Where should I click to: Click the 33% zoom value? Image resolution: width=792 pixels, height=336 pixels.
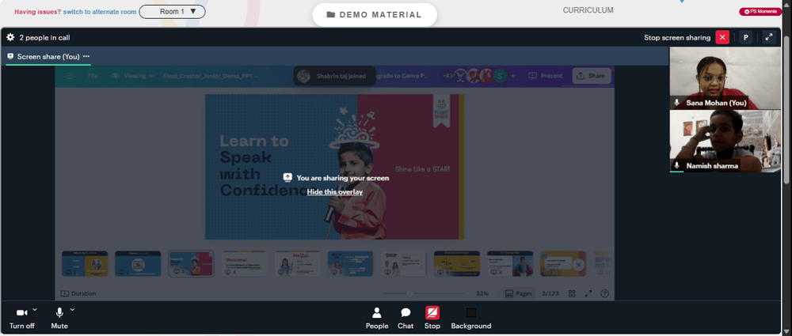click(x=482, y=293)
